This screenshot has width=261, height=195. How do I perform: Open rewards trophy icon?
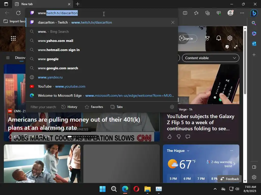pyautogui.click(x=207, y=38)
